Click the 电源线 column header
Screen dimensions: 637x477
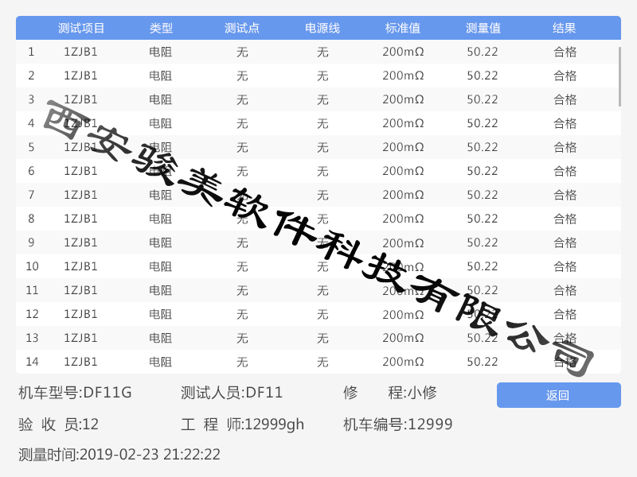coord(322,29)
